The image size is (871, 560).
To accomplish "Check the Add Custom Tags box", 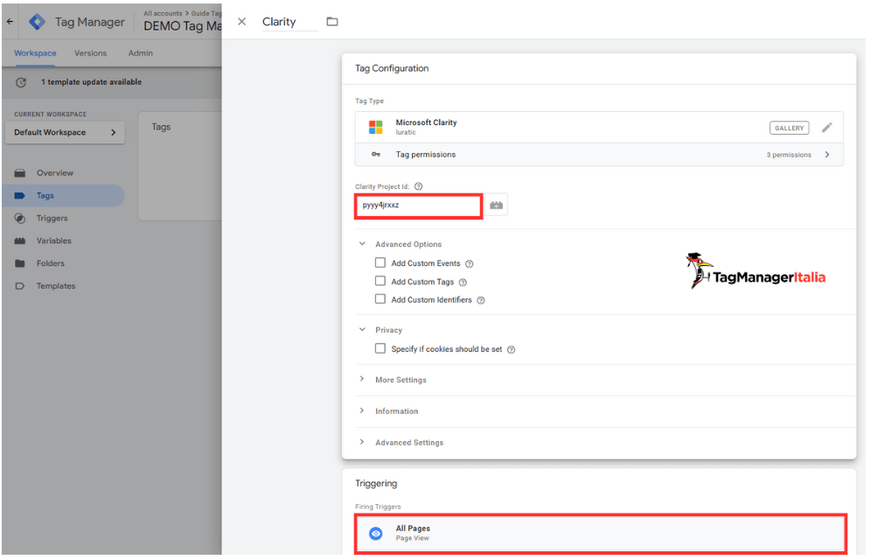I will pos(380,281).
